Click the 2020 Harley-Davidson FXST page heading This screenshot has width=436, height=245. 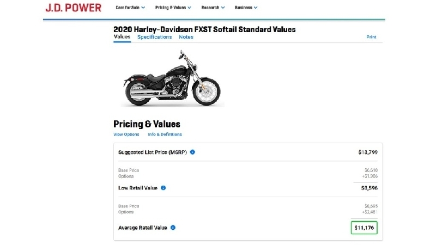tap(204, 29)
